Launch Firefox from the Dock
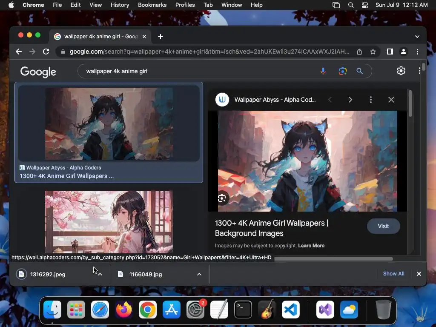Screen dimensions: 436x327 124,310
